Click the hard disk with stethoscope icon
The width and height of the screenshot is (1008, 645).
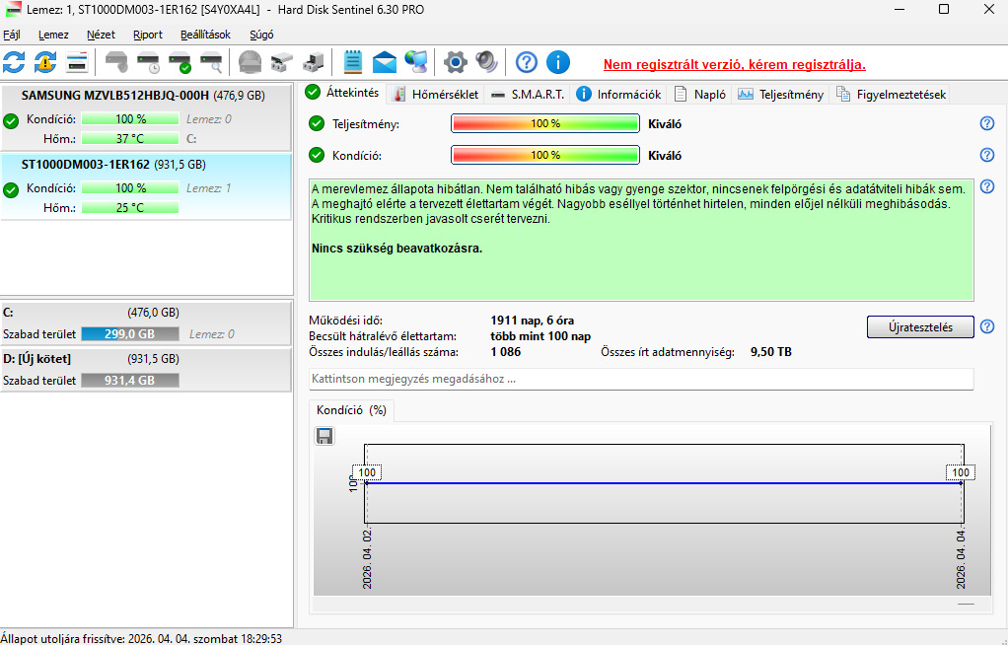click(116, 62)
